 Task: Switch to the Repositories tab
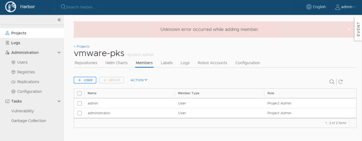point(86,63)
